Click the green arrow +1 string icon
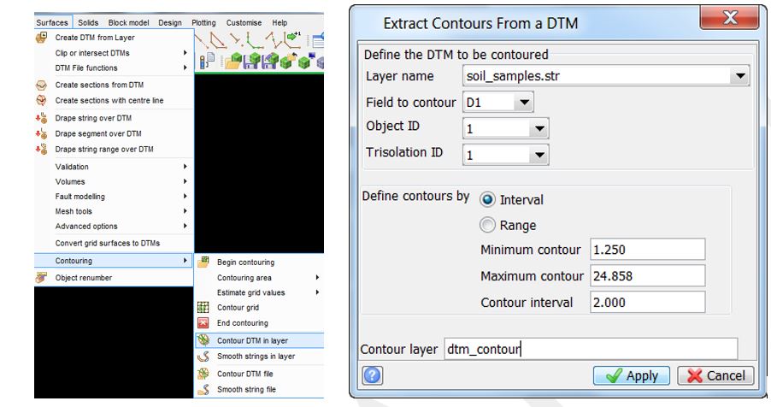 coord(293,38)
